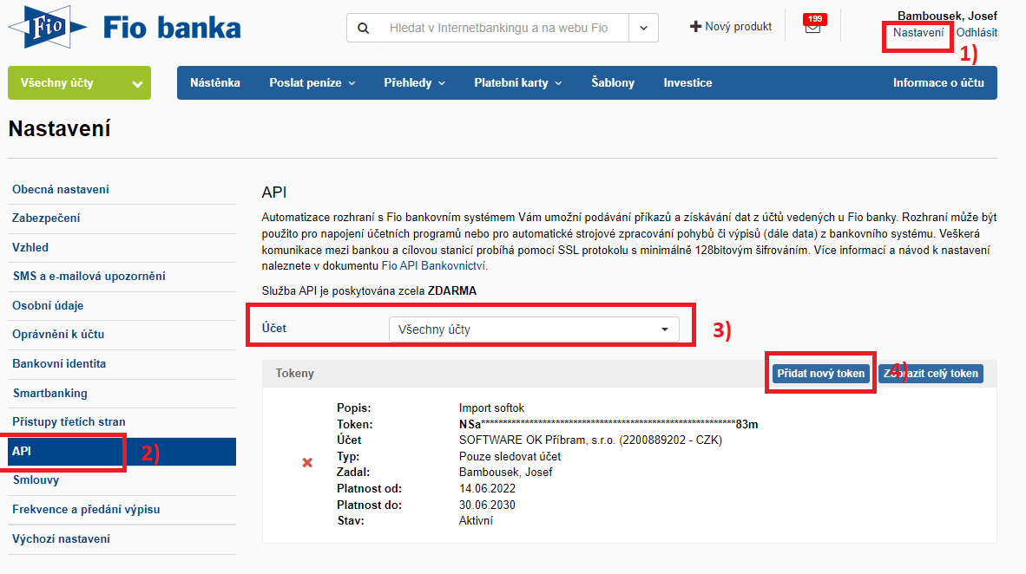Open Bankovní identita settings
The width and height of the screenshot is (1026, 574).
[59, 364]
